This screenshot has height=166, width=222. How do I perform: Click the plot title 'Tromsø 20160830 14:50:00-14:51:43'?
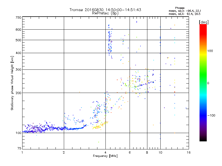click(105, 10)
